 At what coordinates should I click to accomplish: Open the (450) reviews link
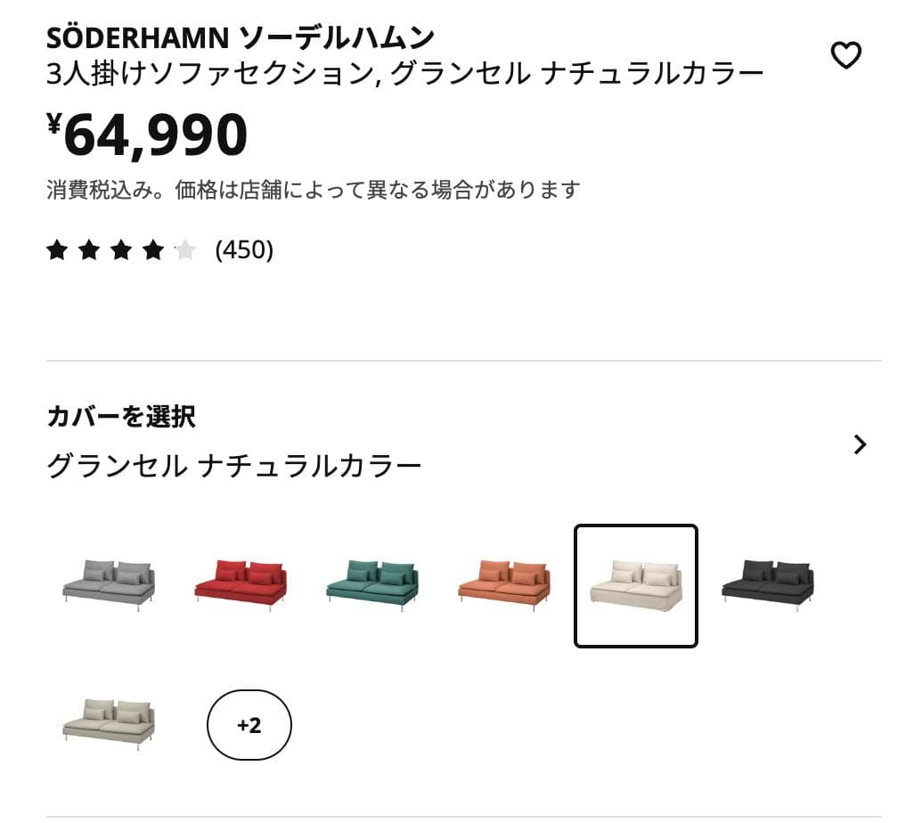click(245, 250)
